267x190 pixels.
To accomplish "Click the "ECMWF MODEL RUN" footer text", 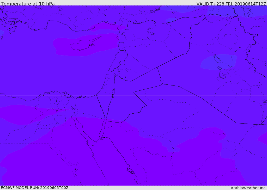I will click(34, 188).
